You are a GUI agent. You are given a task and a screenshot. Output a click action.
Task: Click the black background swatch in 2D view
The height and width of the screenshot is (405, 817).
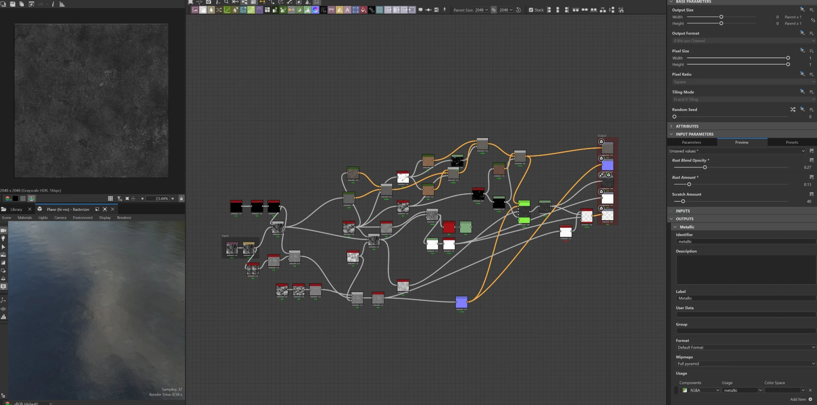(x=15, y=198)
